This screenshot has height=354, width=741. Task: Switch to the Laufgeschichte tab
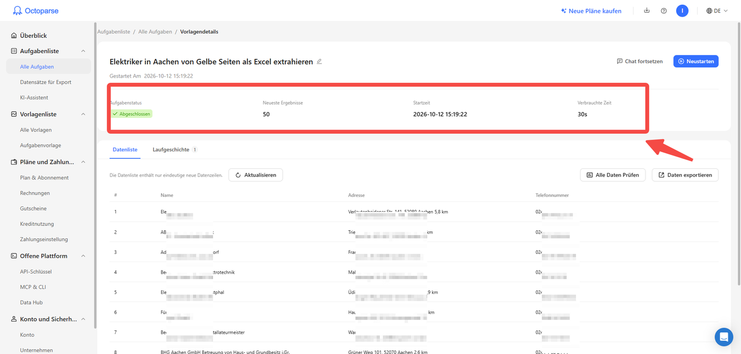tap(175, 149)
